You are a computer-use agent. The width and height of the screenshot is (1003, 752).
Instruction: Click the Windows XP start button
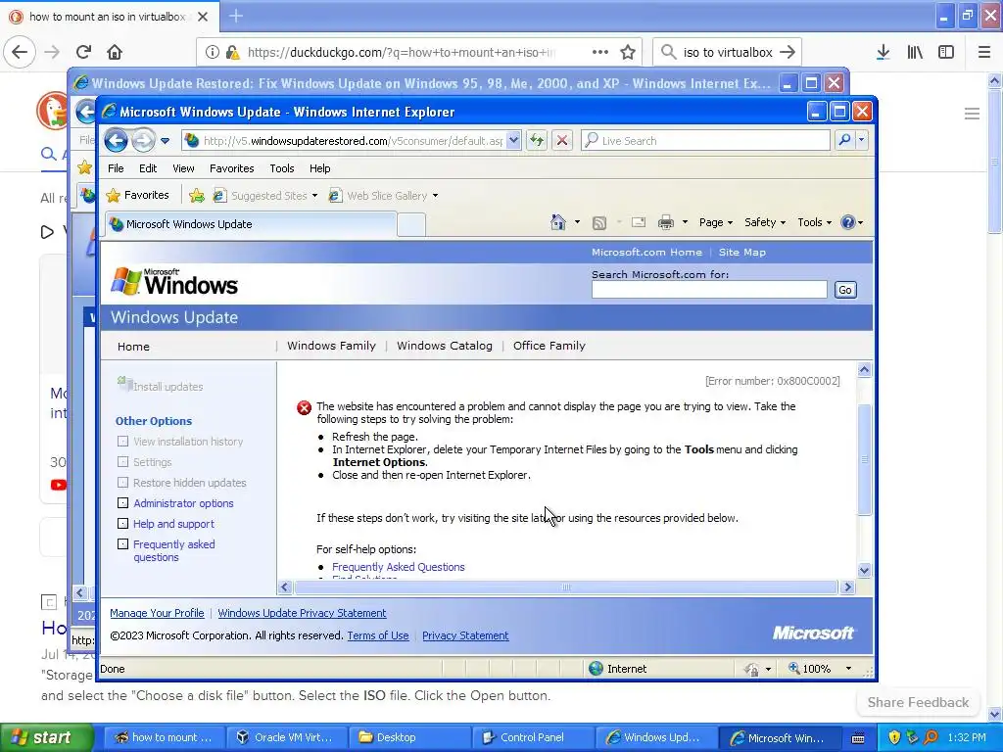(x=46, y=737)
